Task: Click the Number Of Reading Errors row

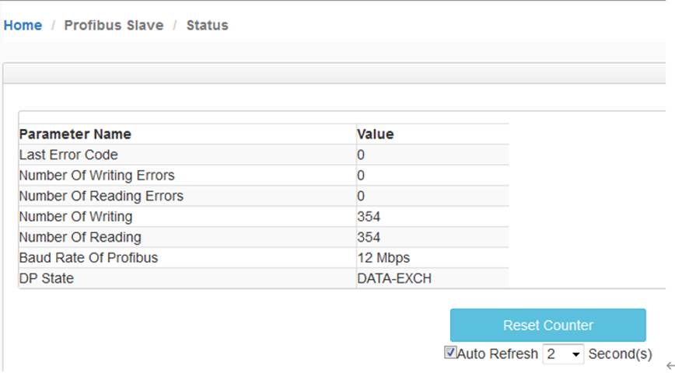Action: coord(264,196)
